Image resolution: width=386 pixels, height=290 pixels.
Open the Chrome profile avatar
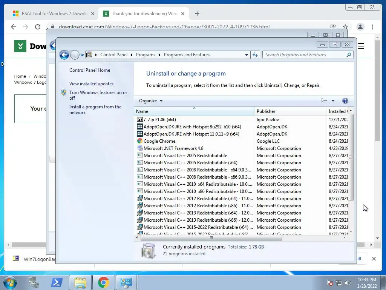pos(360,27)
